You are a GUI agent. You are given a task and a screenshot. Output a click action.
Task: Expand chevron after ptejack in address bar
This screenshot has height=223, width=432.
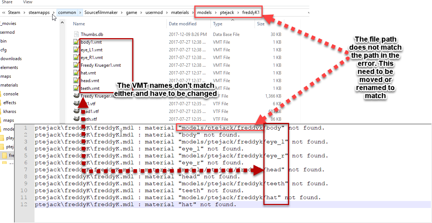238,12
